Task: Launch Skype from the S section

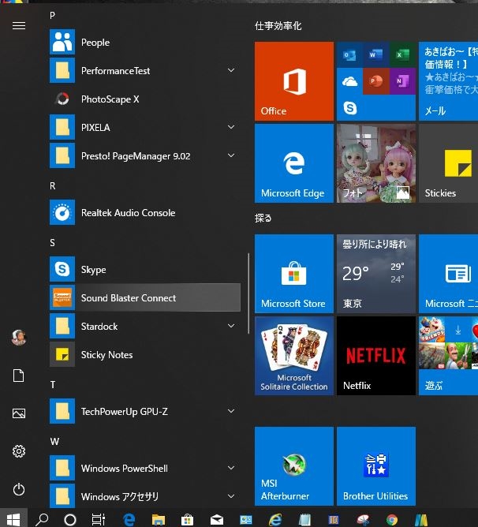Action: [x=144, y=270]
